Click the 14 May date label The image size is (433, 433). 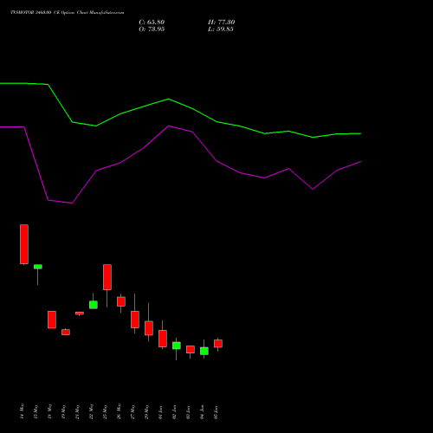(x=23, y=411)
